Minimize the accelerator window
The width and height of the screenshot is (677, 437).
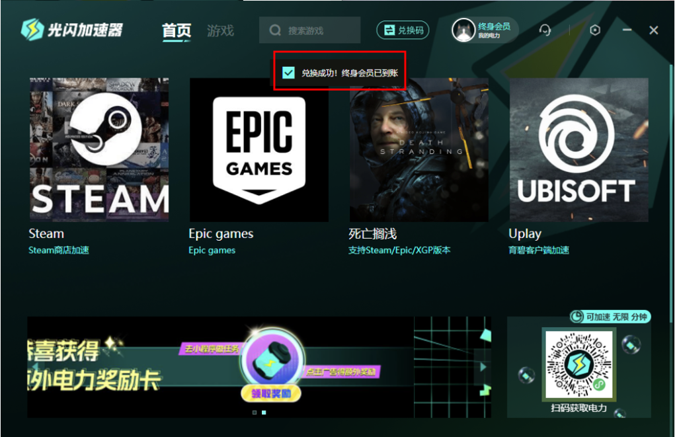[x=627, y=30]
